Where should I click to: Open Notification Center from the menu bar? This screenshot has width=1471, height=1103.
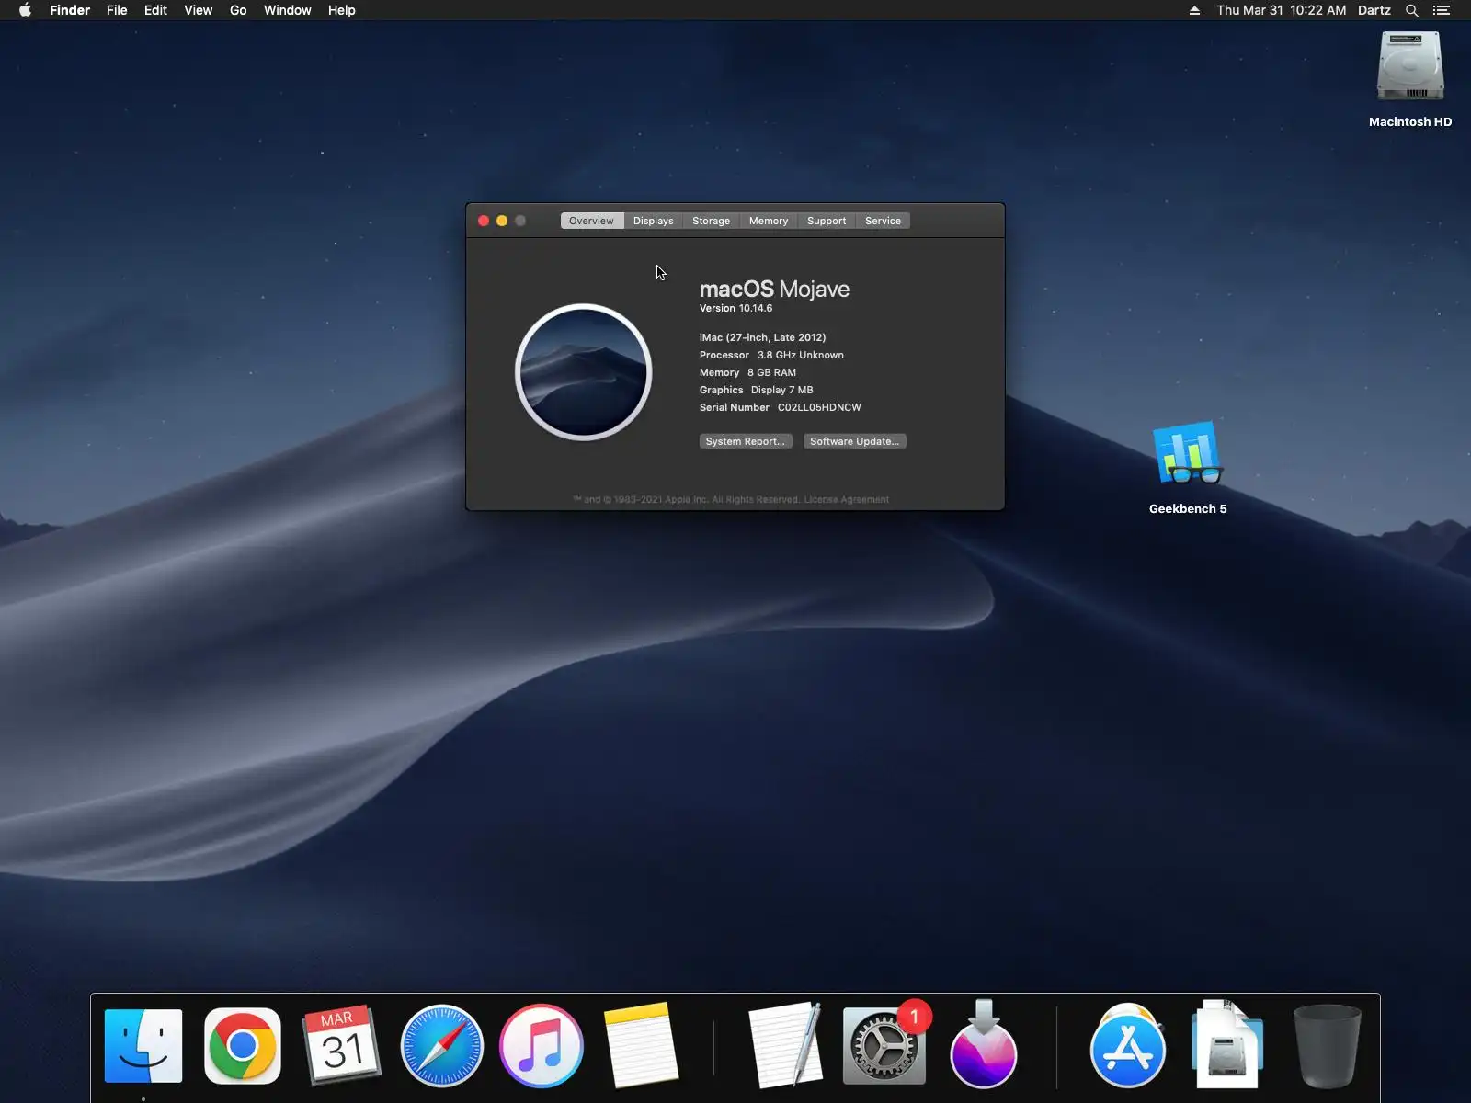(1442, 10)
